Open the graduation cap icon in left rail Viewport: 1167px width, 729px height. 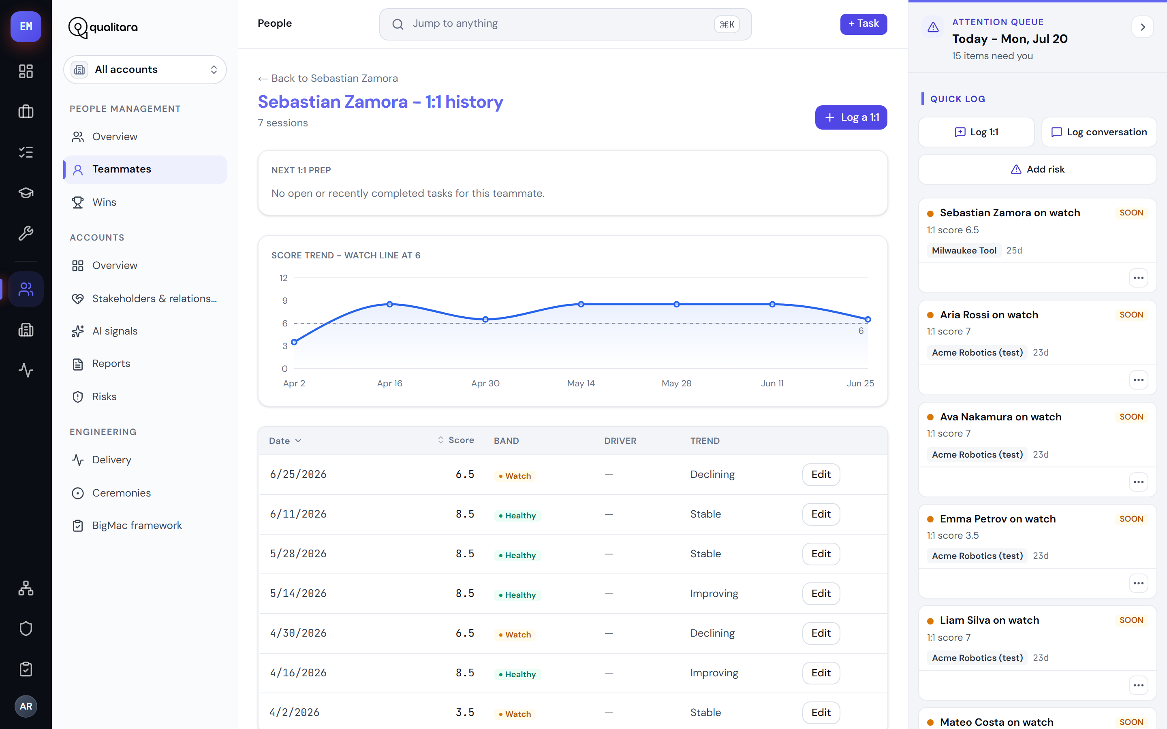click(26, 193)
